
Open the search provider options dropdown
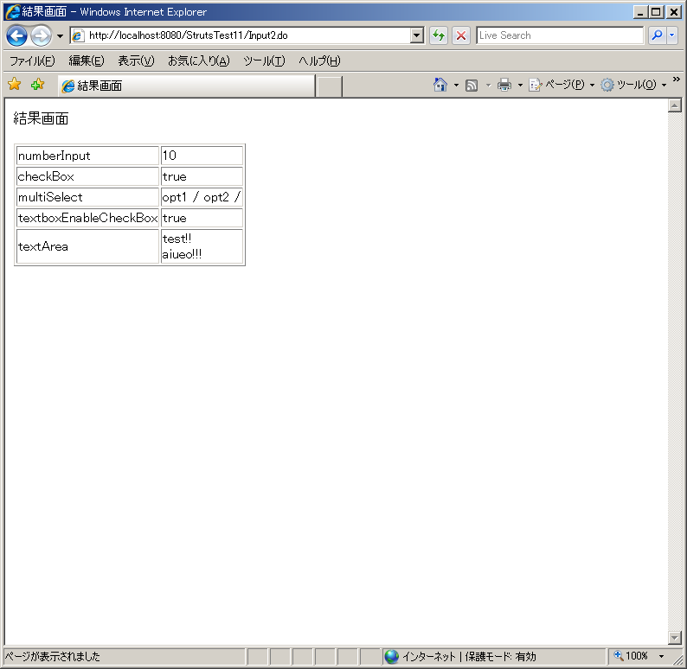(x=671, y=35)
